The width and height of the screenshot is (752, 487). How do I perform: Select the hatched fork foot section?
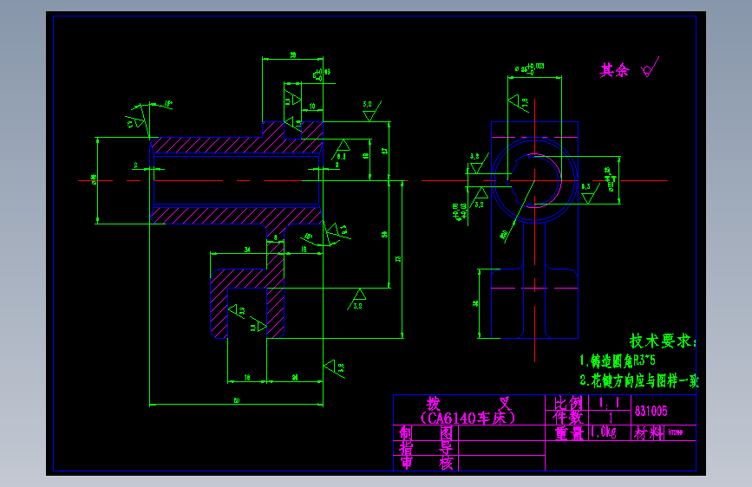click(x=247, y=303)
